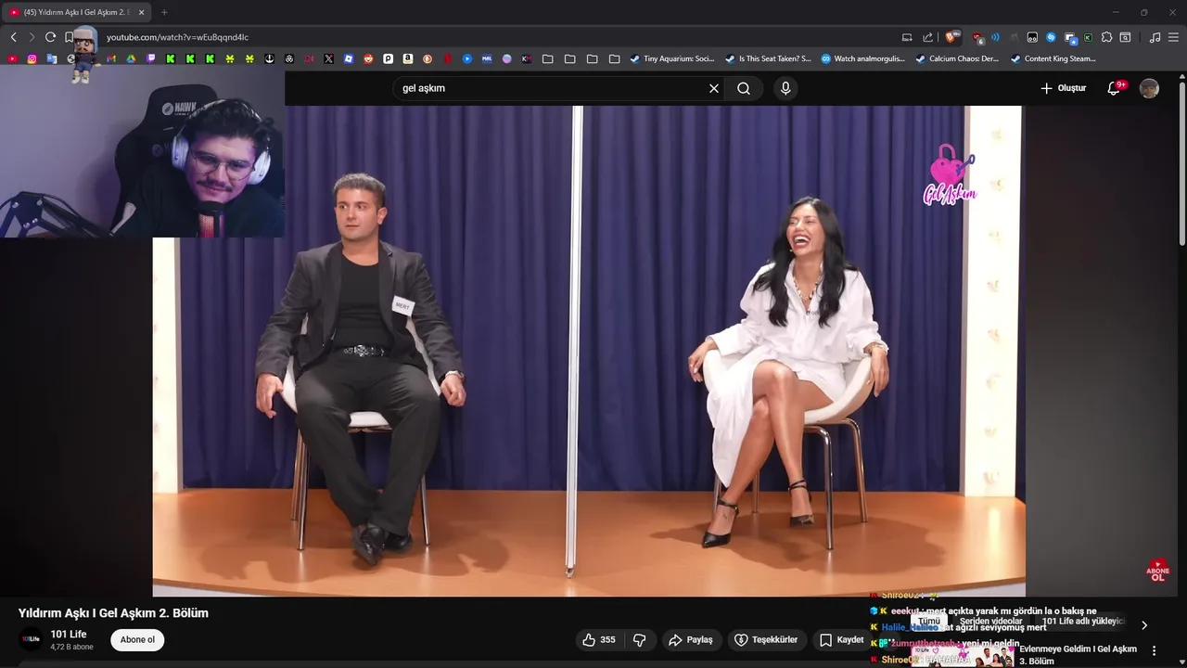This screenshot has height=668, width=1187.
Task: Open the Calcium Chaos bookmark
Action: [957, 58]
